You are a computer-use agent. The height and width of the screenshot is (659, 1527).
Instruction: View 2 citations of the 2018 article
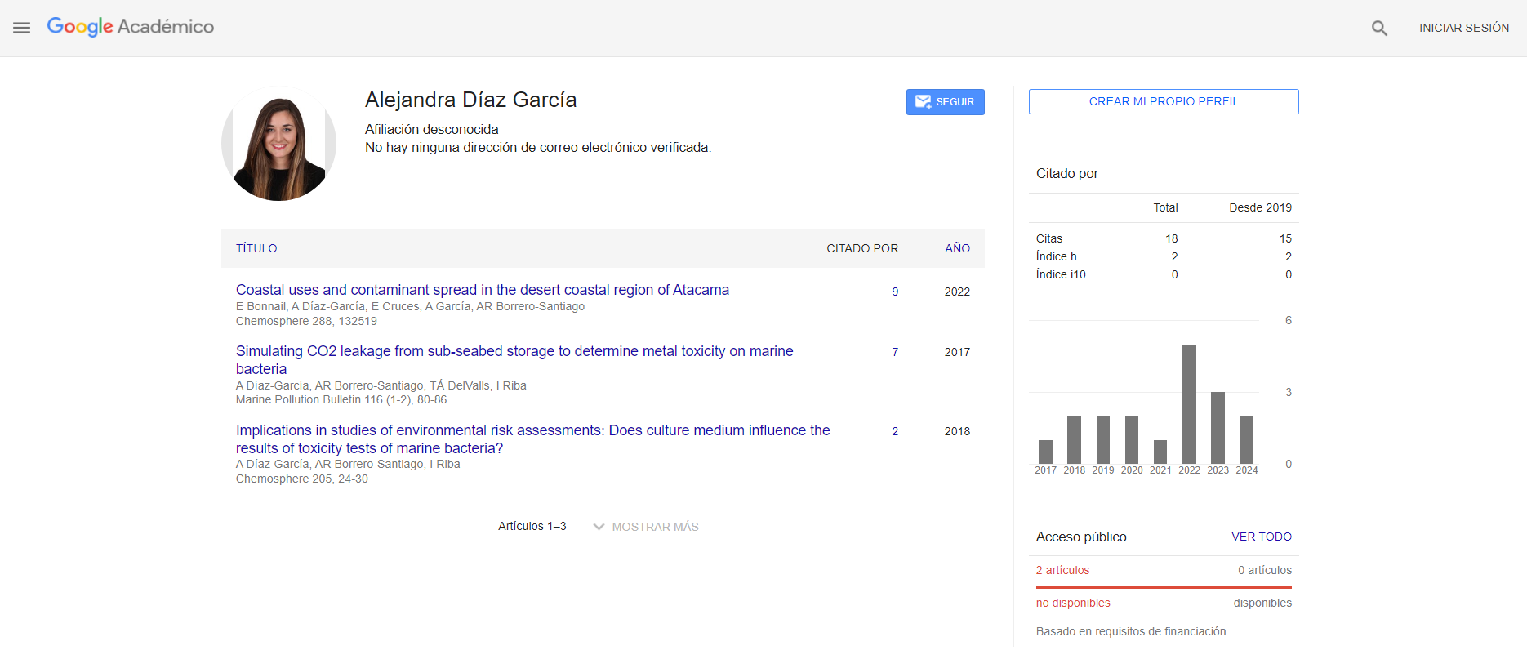tap(895, 431)
